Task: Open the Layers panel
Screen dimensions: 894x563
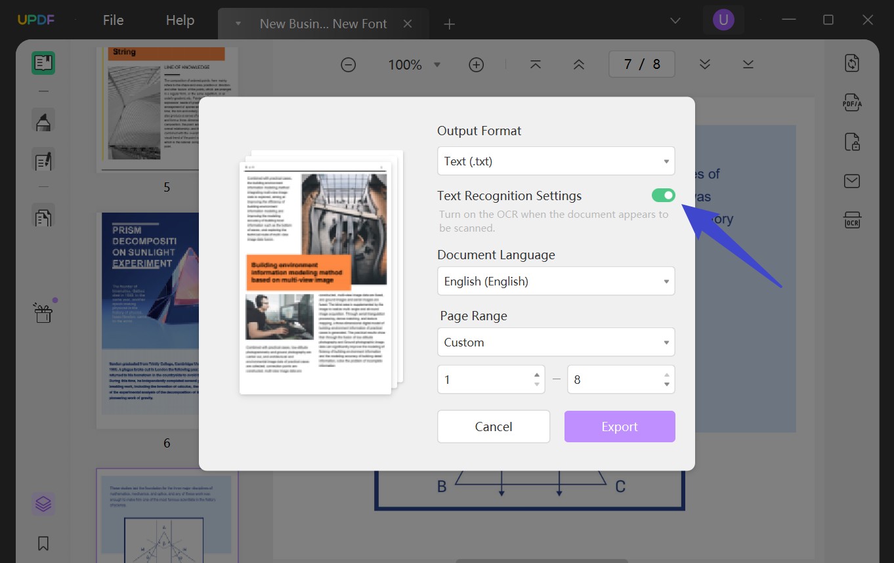Action: pyautogui.click(x=43, y=503)
